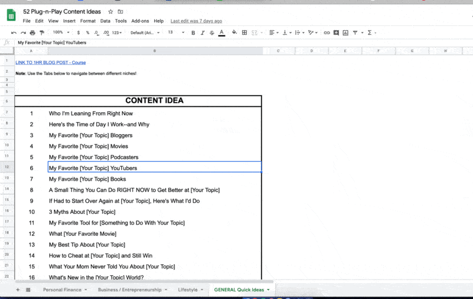Viewport: 473px width, 299px height.
Task: Open the Insert link tool
Action: 327,32
